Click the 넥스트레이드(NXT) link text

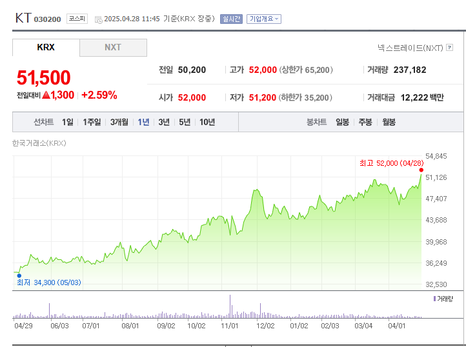[x=410, y=48]
